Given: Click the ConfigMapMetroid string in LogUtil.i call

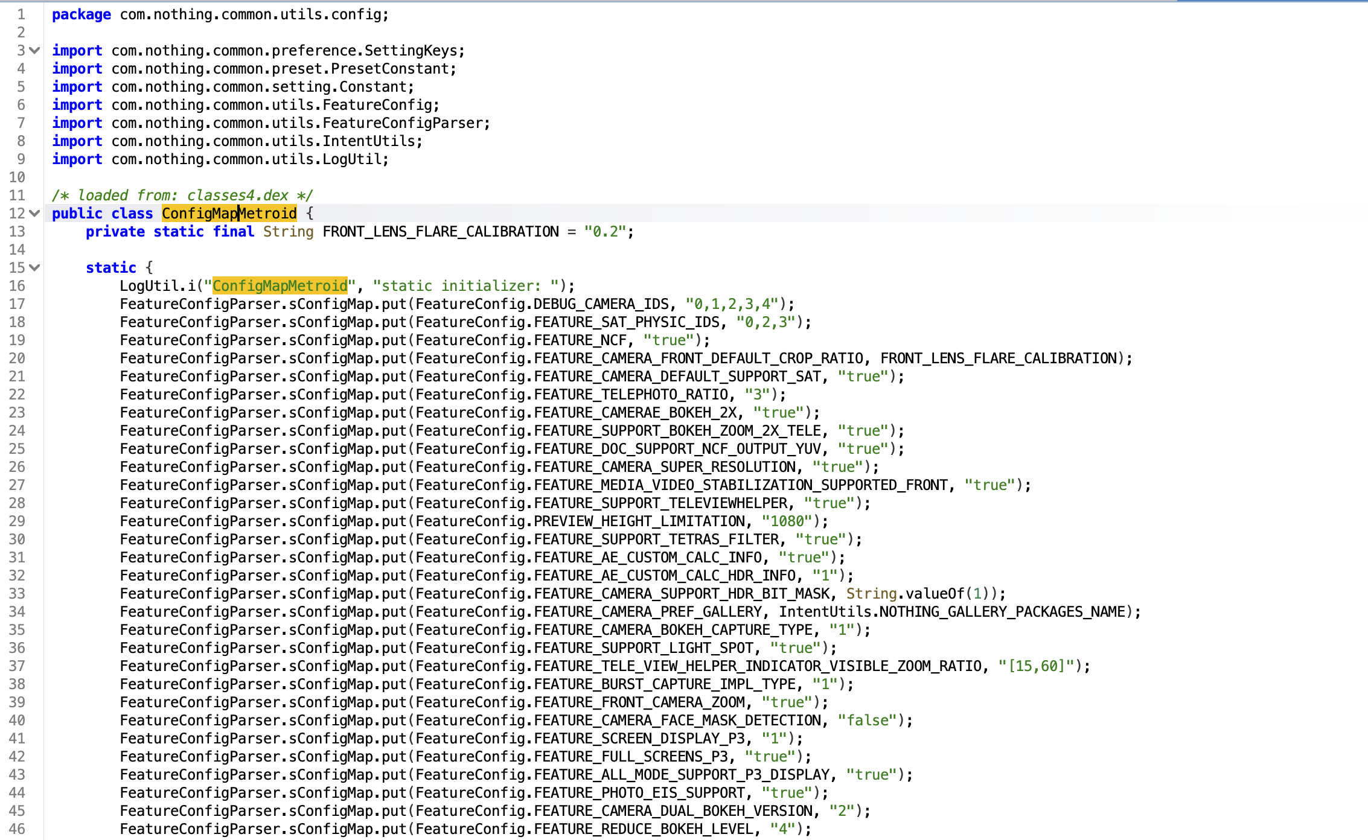Looking at the screenshot, I should tap(280, 285).
